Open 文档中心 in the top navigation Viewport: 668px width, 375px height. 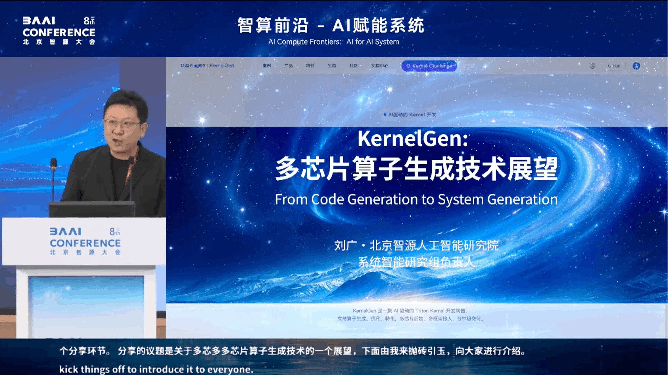click(379, 66)
